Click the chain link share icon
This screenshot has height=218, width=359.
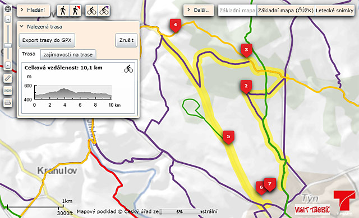[8, 91]
